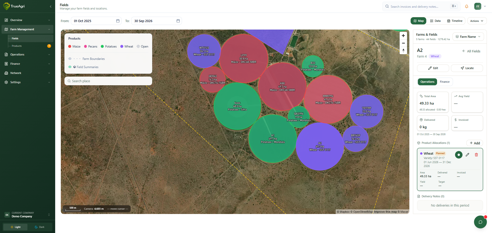The image size is (492, 233).
Task: Click the FF user avatar
Action: click(478, 6)
